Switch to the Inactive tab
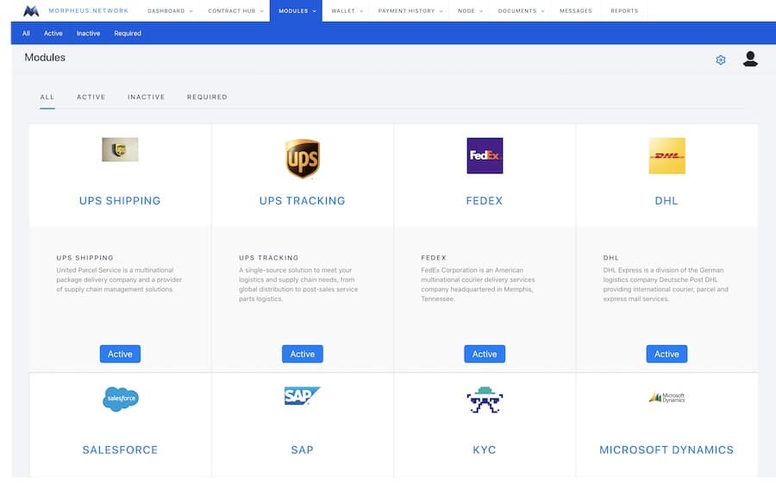This screenshot has width=776, height=491. [146, 98]
